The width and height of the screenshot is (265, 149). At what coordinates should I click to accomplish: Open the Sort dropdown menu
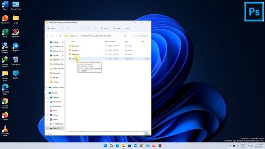[105, 29]
